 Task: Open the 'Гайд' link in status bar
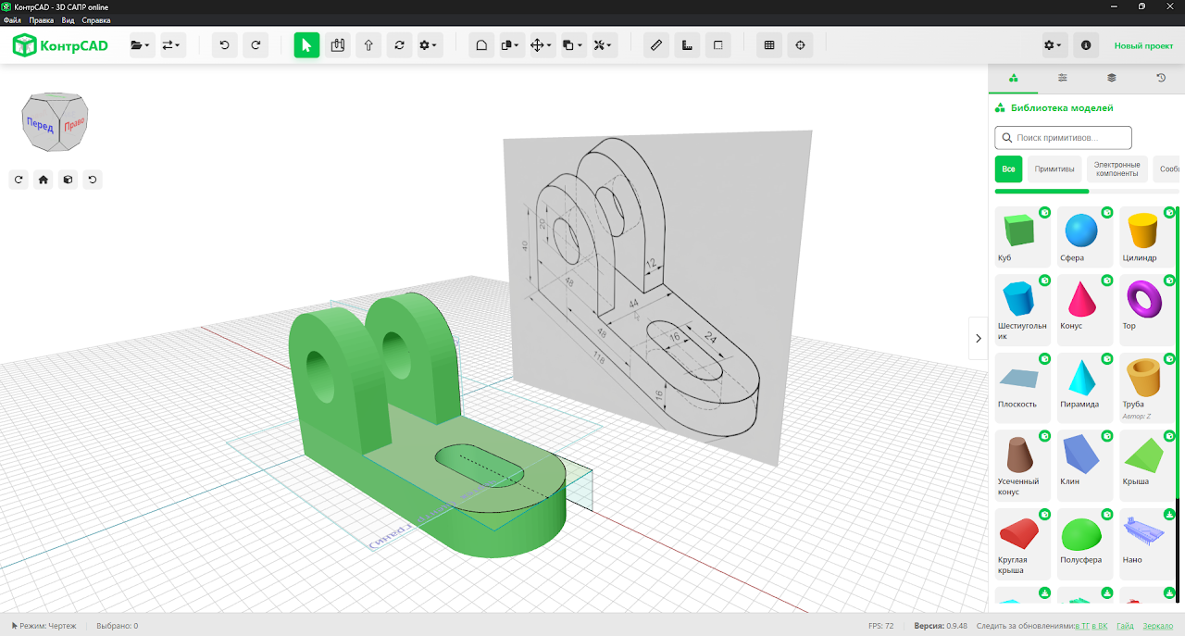click(1125, 627)
